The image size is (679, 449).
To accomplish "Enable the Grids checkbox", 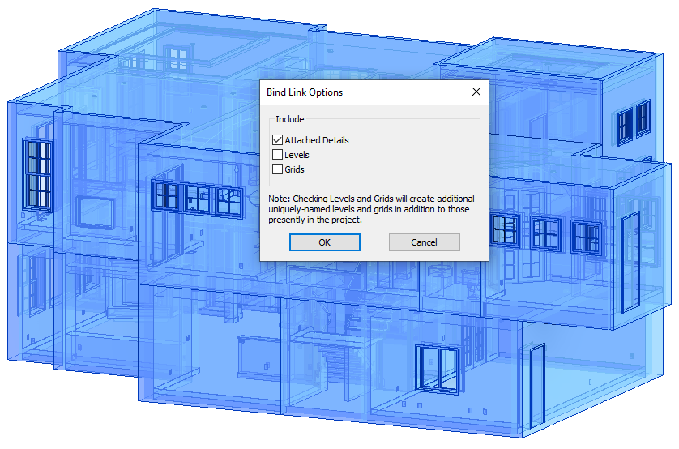I will [x=278, y=169].
